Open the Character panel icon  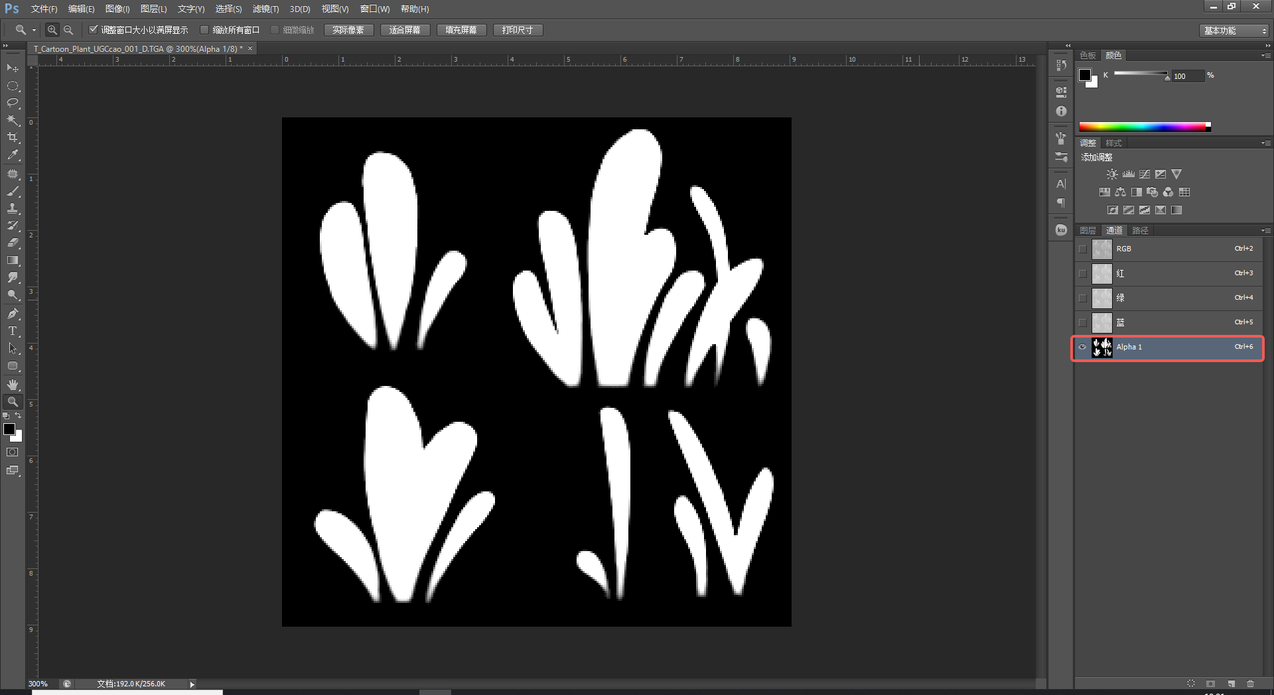tap(1061, 184)
